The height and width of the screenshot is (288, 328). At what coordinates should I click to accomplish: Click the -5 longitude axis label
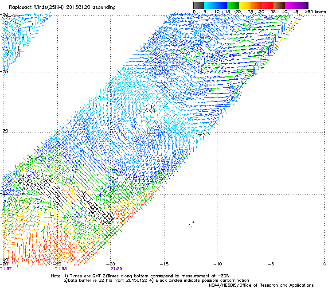271,264
